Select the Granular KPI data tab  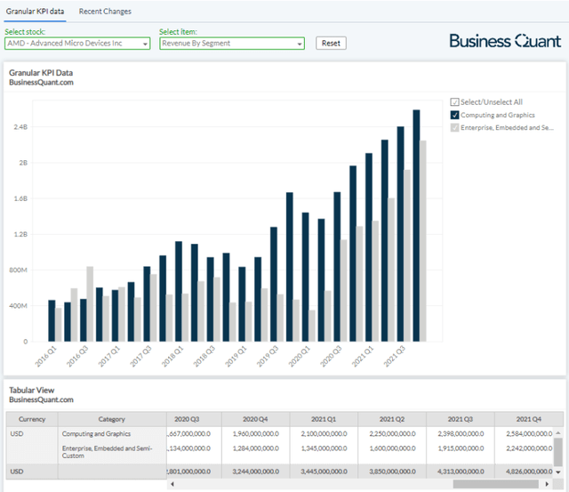point(36,12)
